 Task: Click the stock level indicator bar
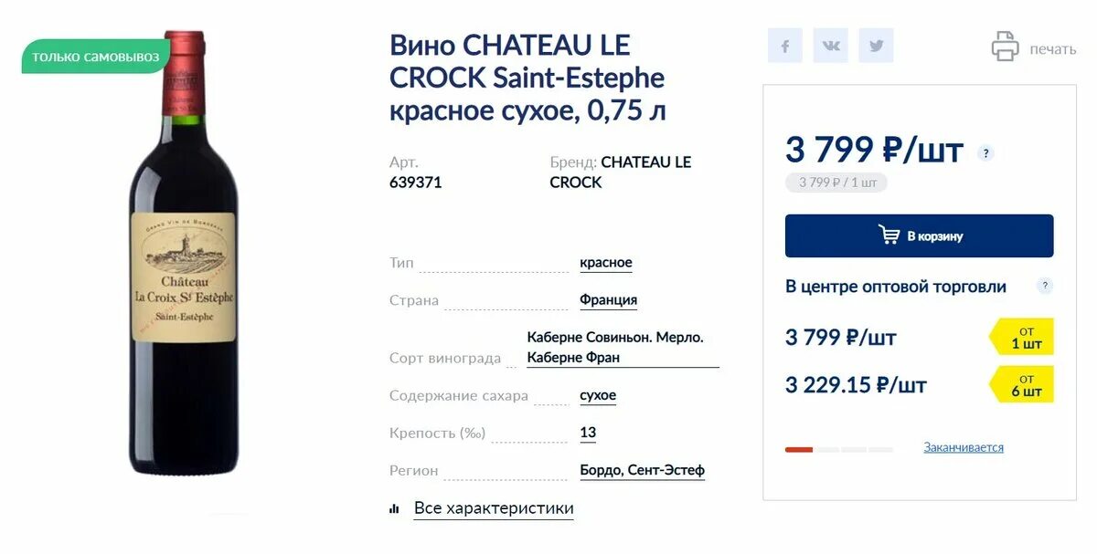point(839,449)
